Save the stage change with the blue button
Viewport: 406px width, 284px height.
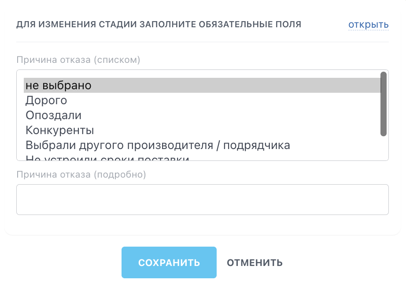pos(169,263)
